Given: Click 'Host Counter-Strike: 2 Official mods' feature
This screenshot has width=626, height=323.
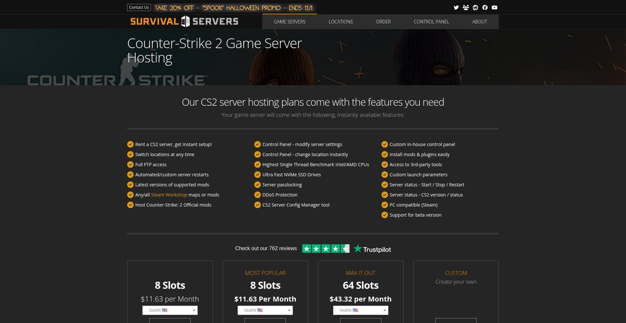Looking at the screenshot, I should coord(173,205).
